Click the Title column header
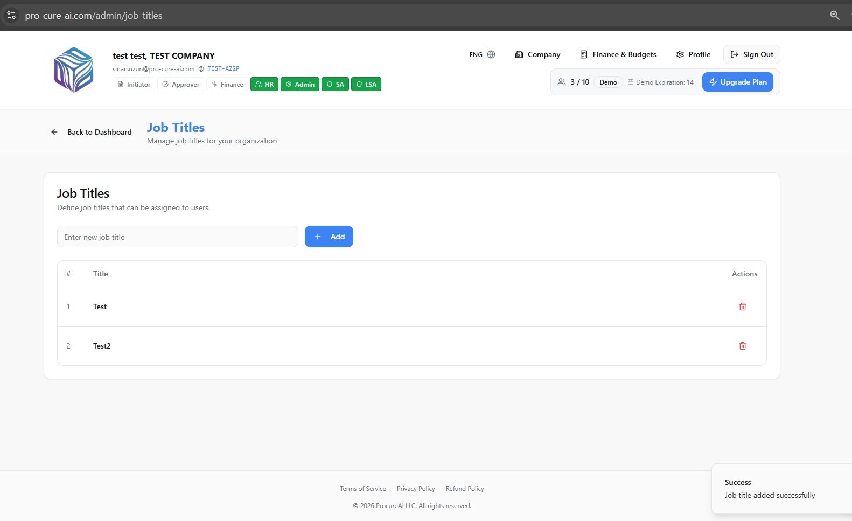852x521 pixels. click(x=100, y=274)
